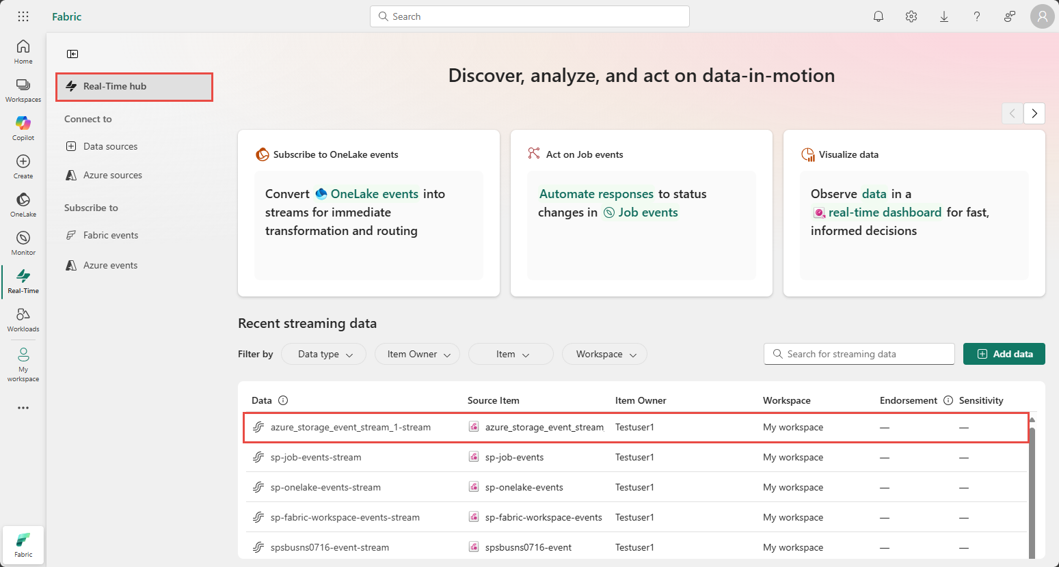
Task: Collapse the navigation pane icon
Action: pos(72,54)
